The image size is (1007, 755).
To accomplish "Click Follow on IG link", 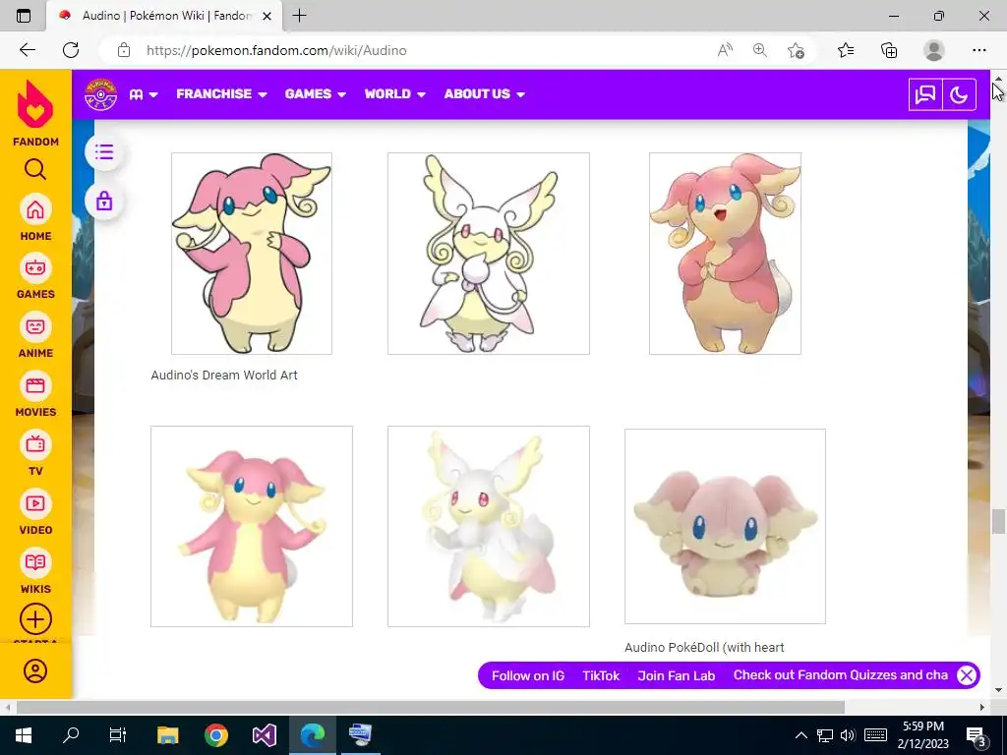I will 528,675.
